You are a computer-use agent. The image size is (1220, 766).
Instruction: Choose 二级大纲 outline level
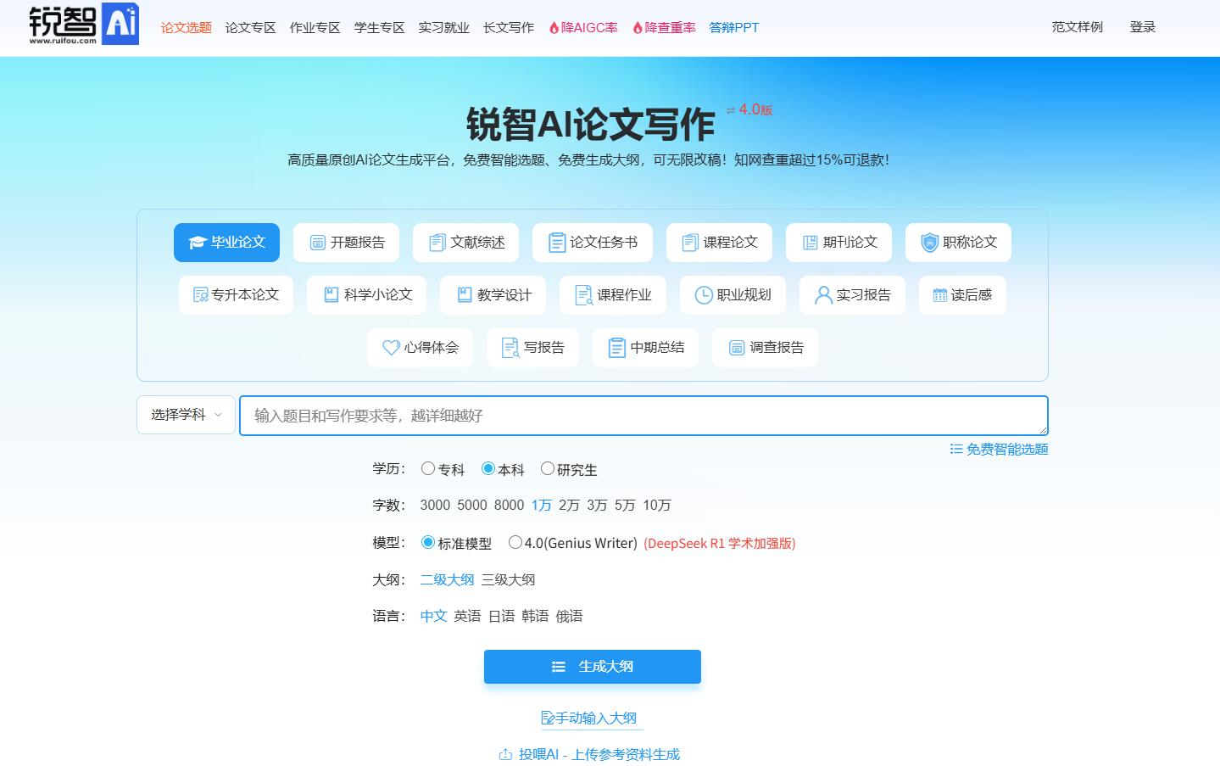point(447,579)
